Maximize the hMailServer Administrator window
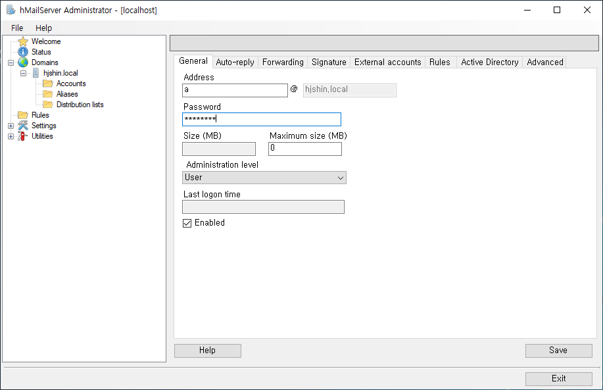The image size is (603, 390). pyautogui.click(x=557, y=10)
